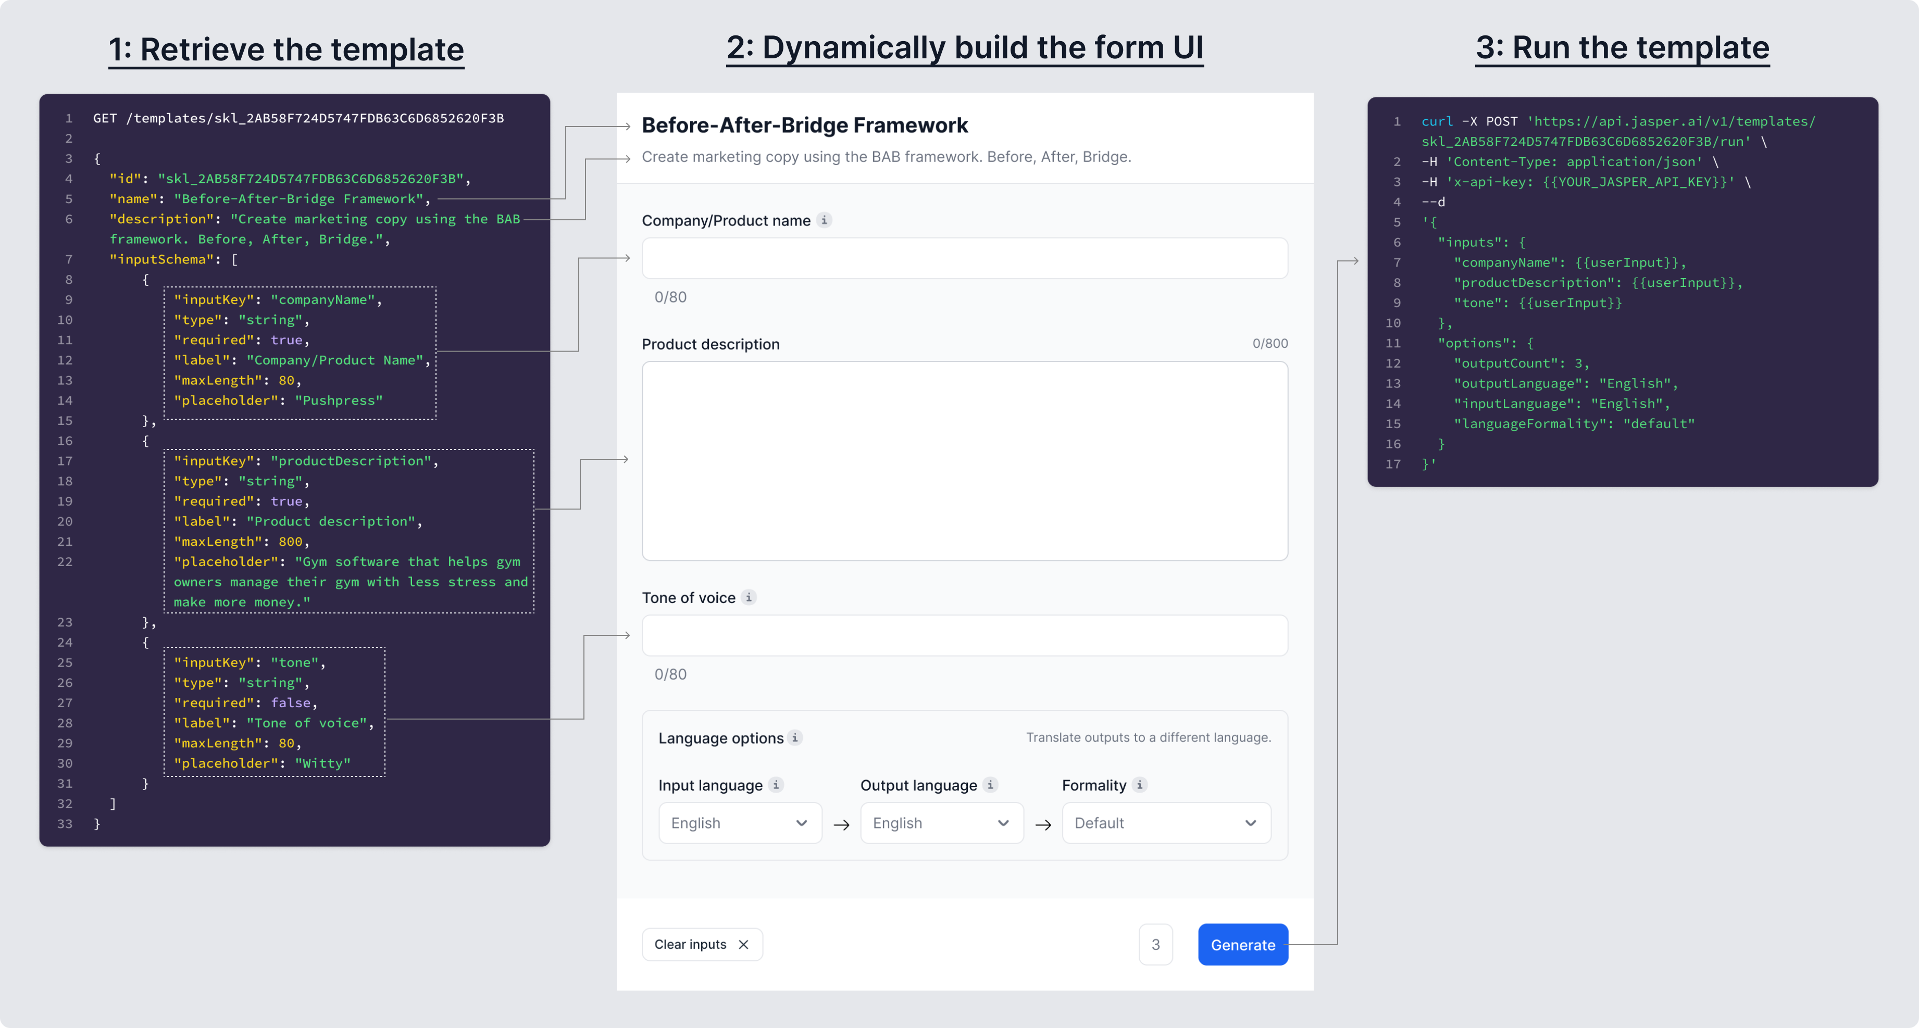Focus the Tone of voice field
The image size is (1919, 1028).
(x=964, y=635)
